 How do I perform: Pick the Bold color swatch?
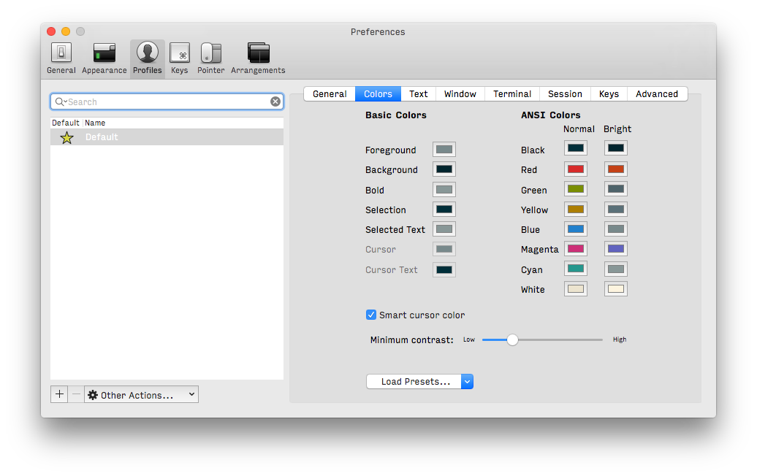(444, 190)
